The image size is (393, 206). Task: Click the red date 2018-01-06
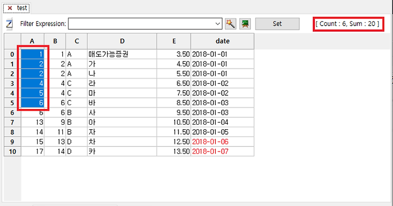(222, 142)
